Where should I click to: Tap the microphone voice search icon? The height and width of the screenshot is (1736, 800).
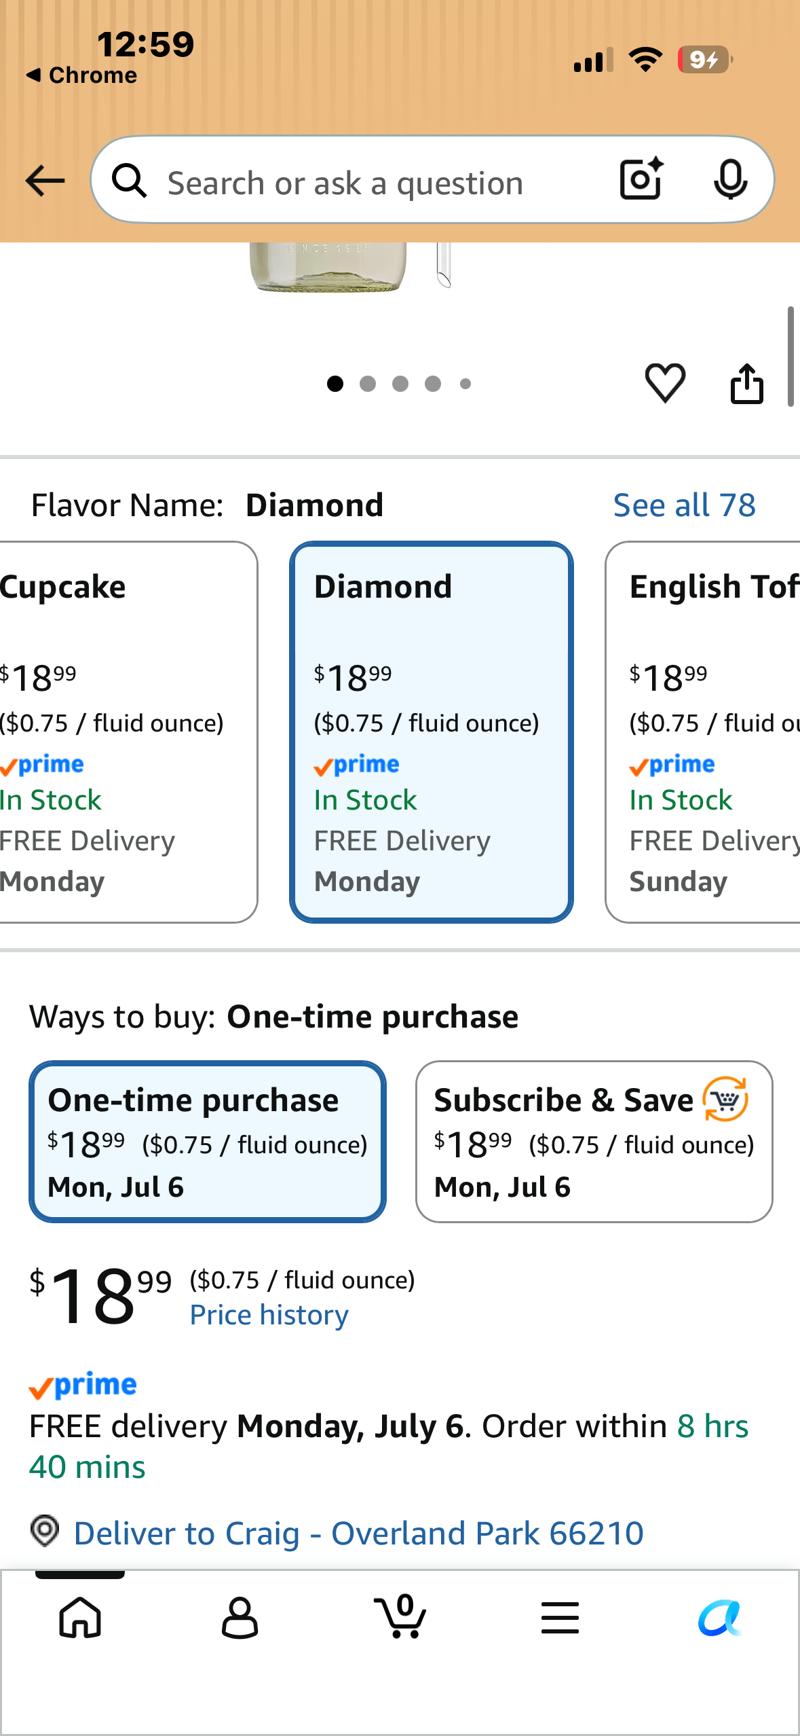click(x=731, y=180)
